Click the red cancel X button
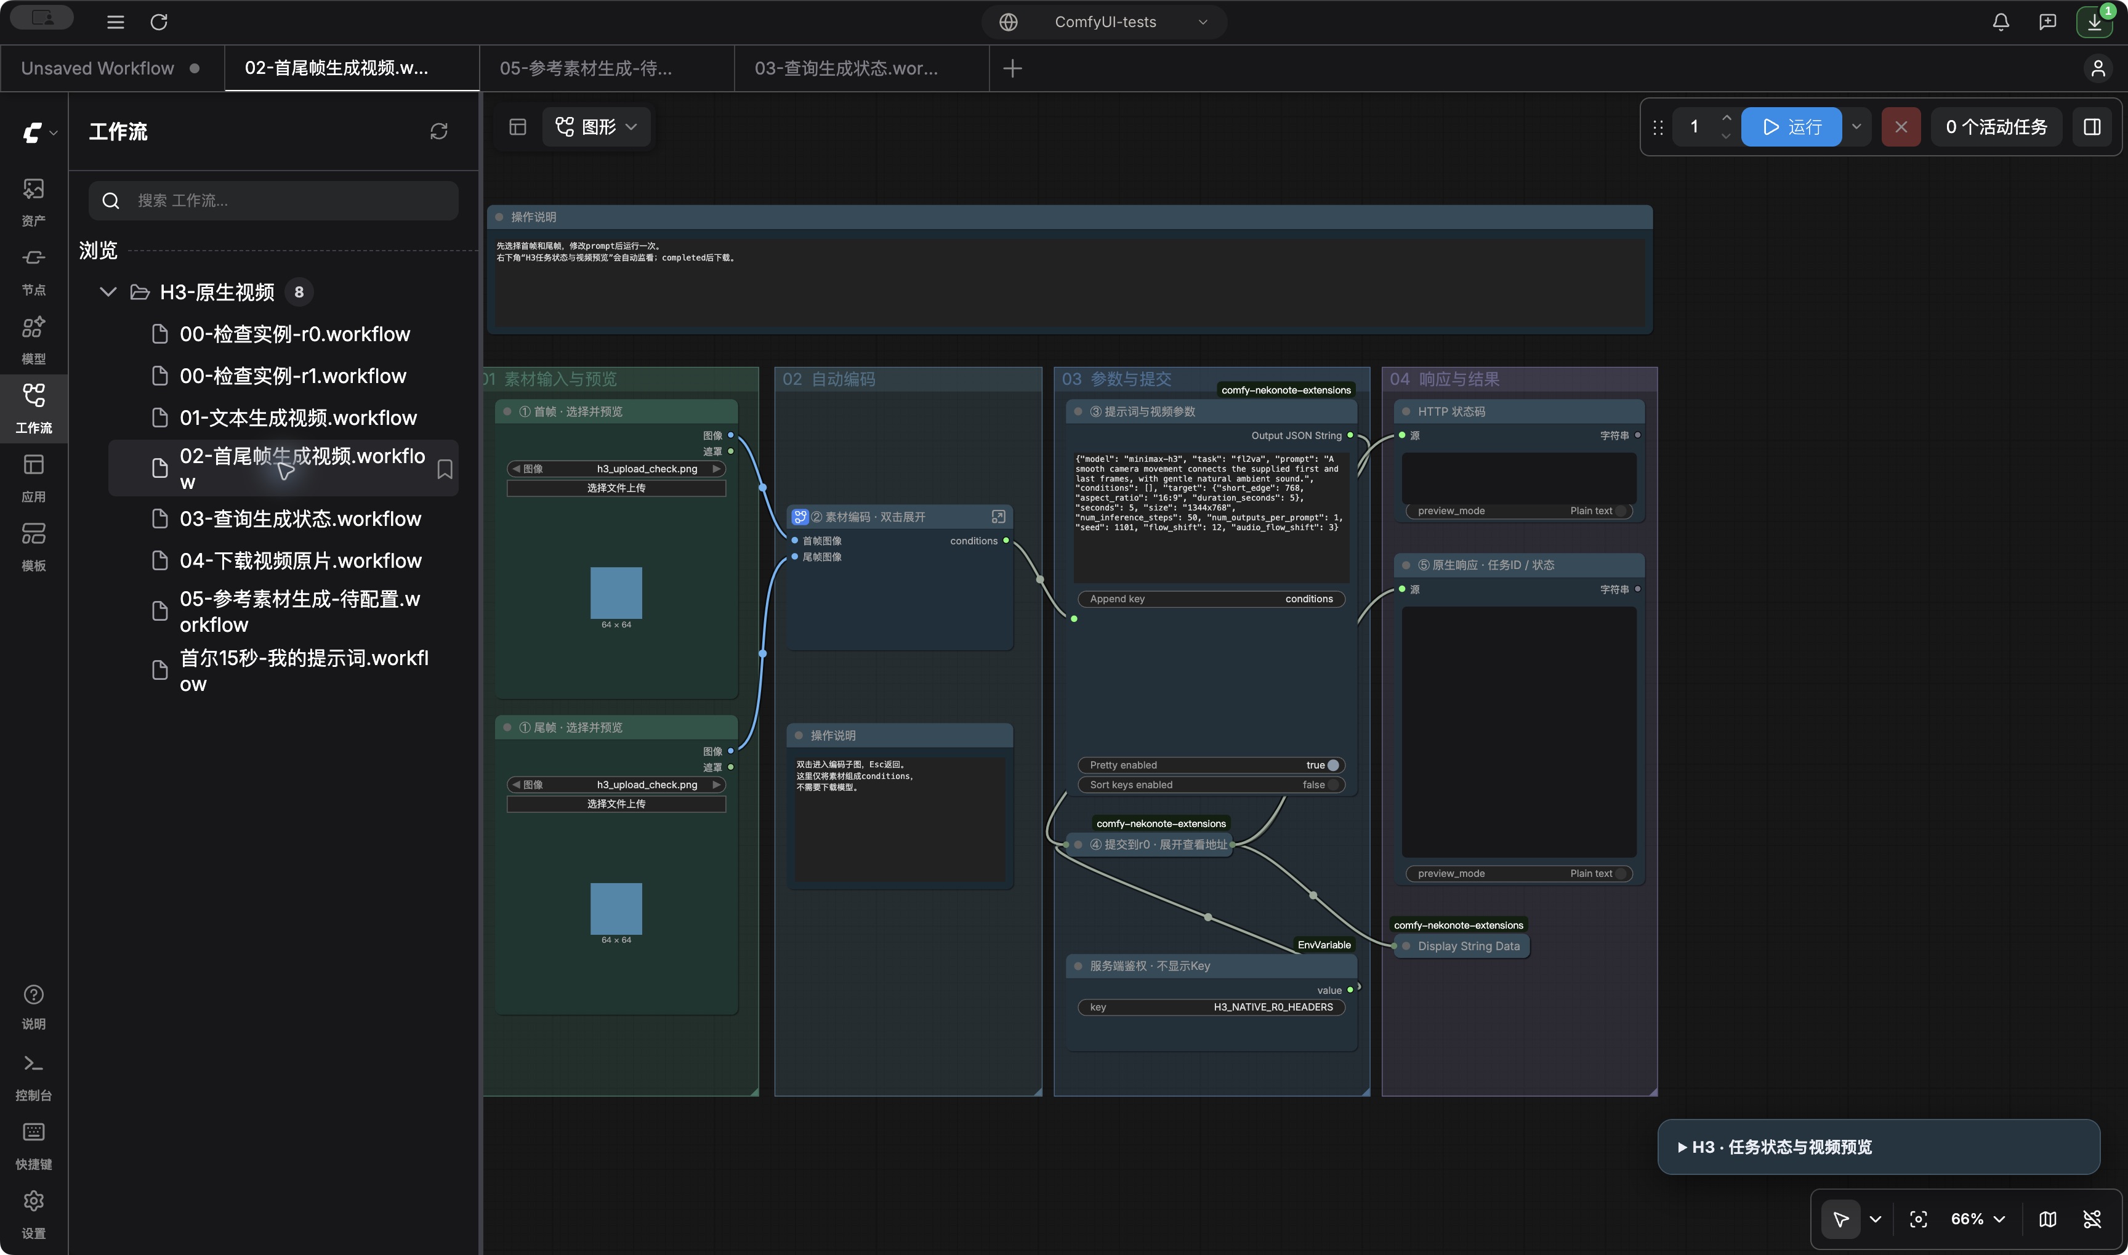The width and height of the screenshot is (2128, 1255). coord(1901,127)
